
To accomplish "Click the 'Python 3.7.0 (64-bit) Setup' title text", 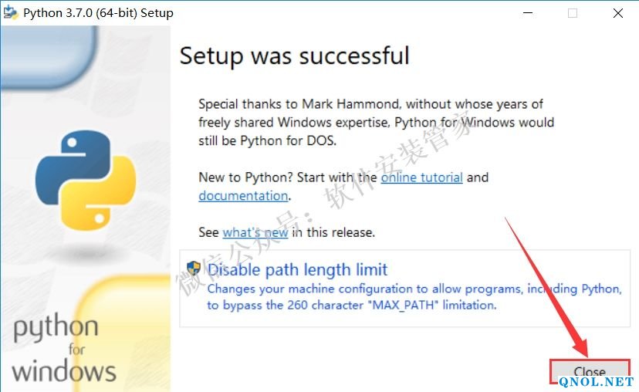I will (x=98, y=13).
